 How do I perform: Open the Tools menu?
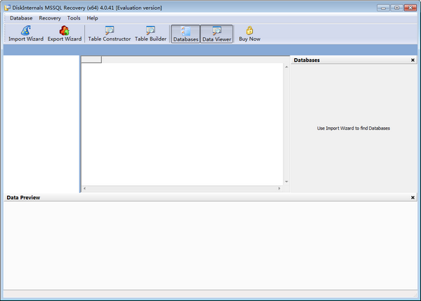(74, 18)
